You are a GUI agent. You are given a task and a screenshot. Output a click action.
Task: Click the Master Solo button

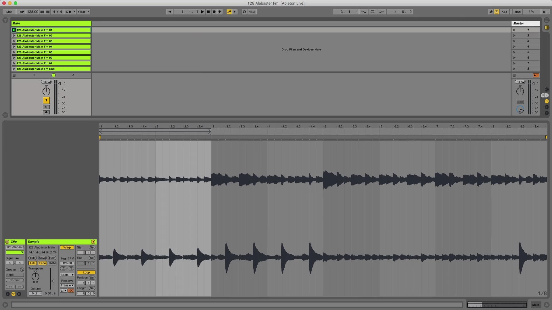click(520, 102)
